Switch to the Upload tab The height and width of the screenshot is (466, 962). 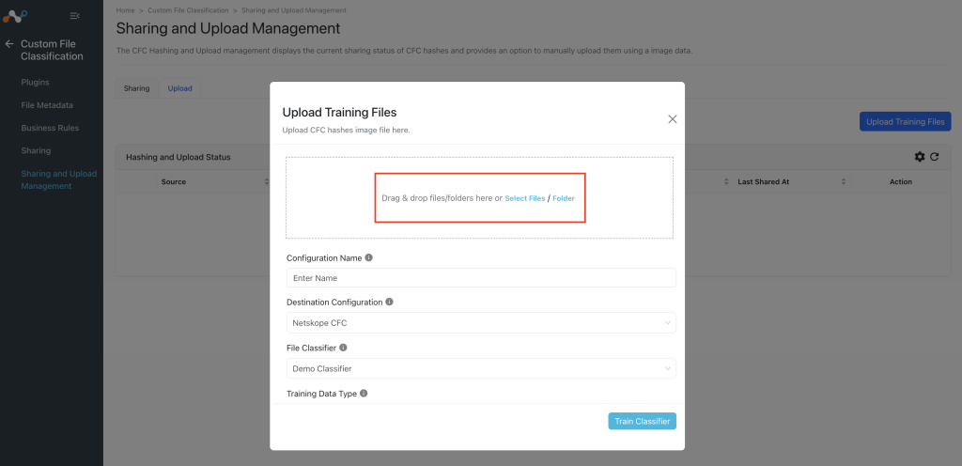(x=179, y=88)
